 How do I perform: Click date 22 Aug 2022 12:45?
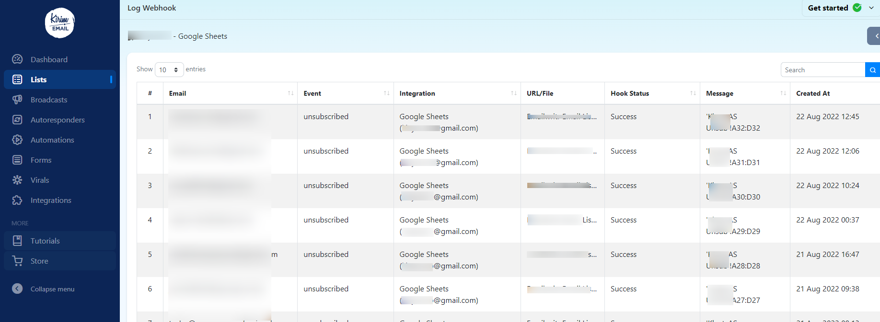tap(828, 116)
